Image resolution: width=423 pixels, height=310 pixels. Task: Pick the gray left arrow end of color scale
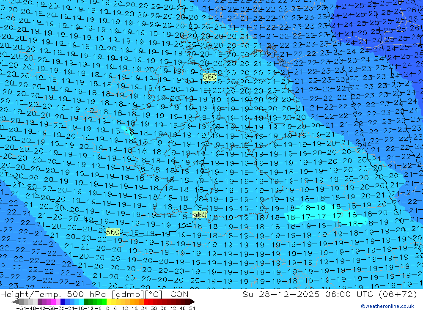(15, 302)
